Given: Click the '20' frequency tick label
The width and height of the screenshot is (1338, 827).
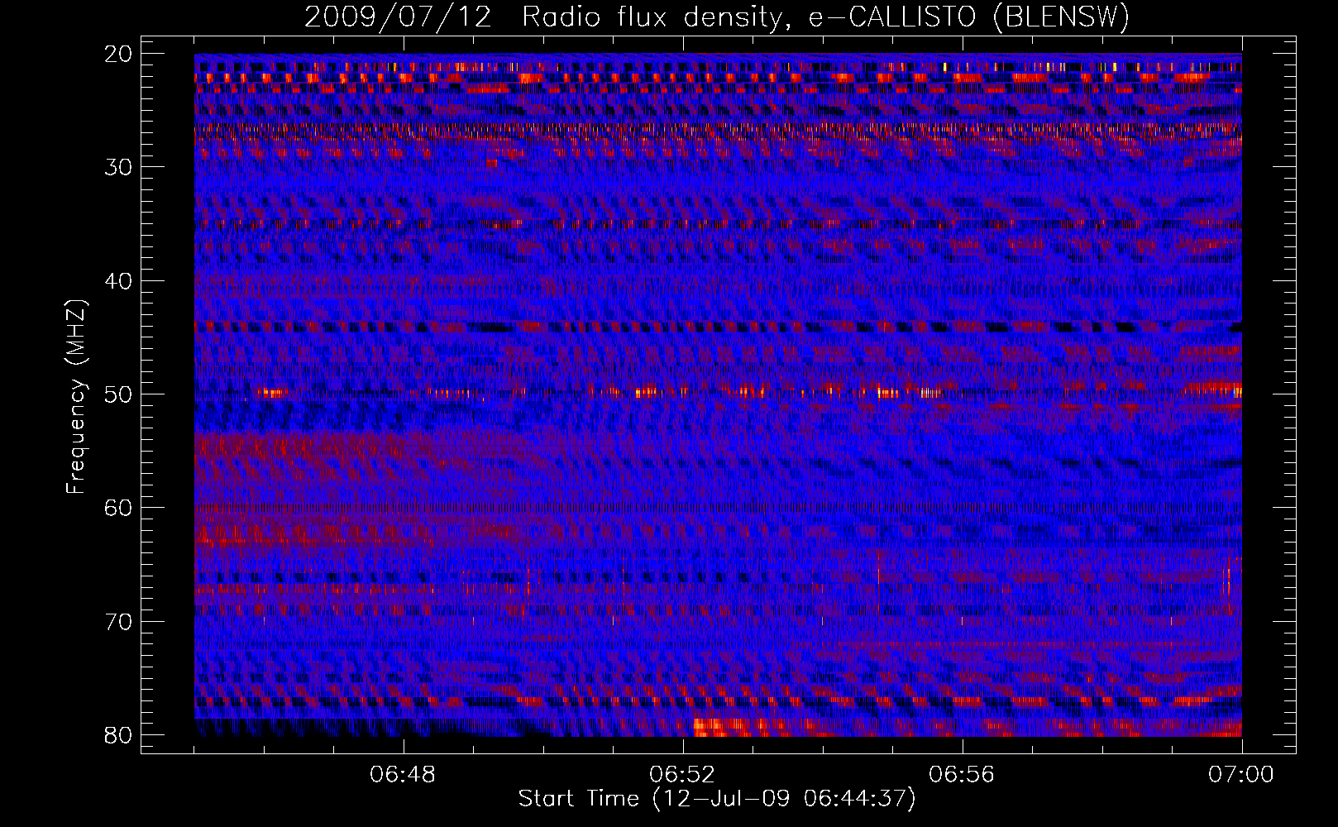Looking at the screenshot, I should click(119, 54).
